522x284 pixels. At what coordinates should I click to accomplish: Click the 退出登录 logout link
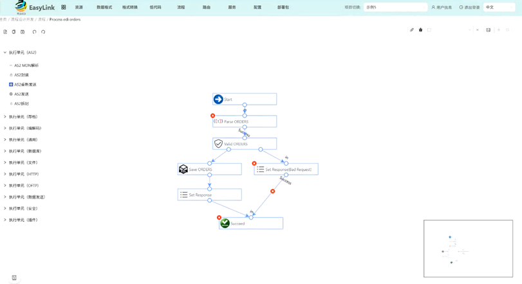click(x=469, y=7)
